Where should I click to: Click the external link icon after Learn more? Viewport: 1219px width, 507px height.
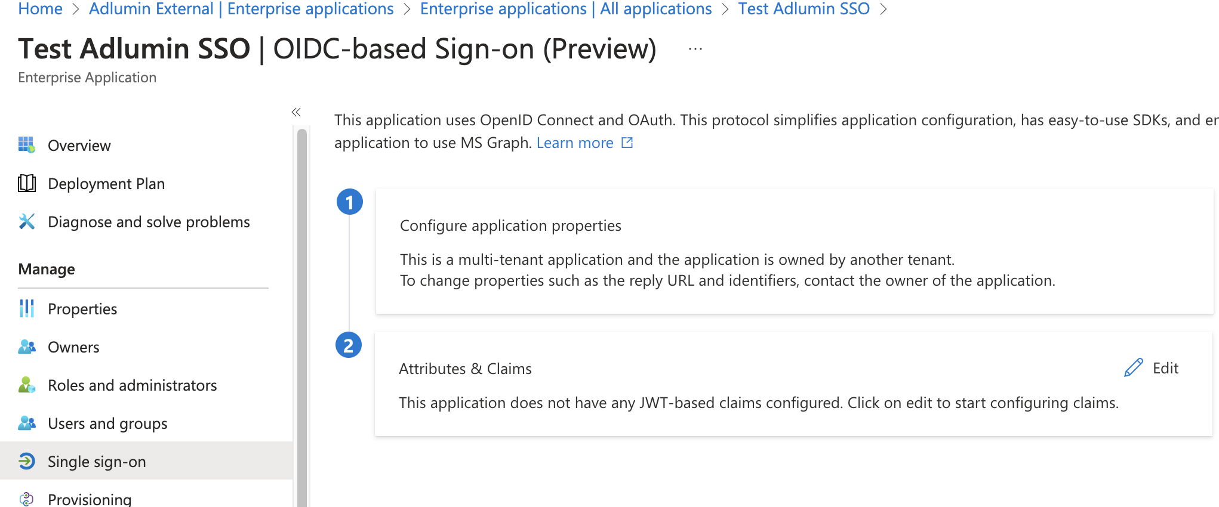(x=627, y=143)
